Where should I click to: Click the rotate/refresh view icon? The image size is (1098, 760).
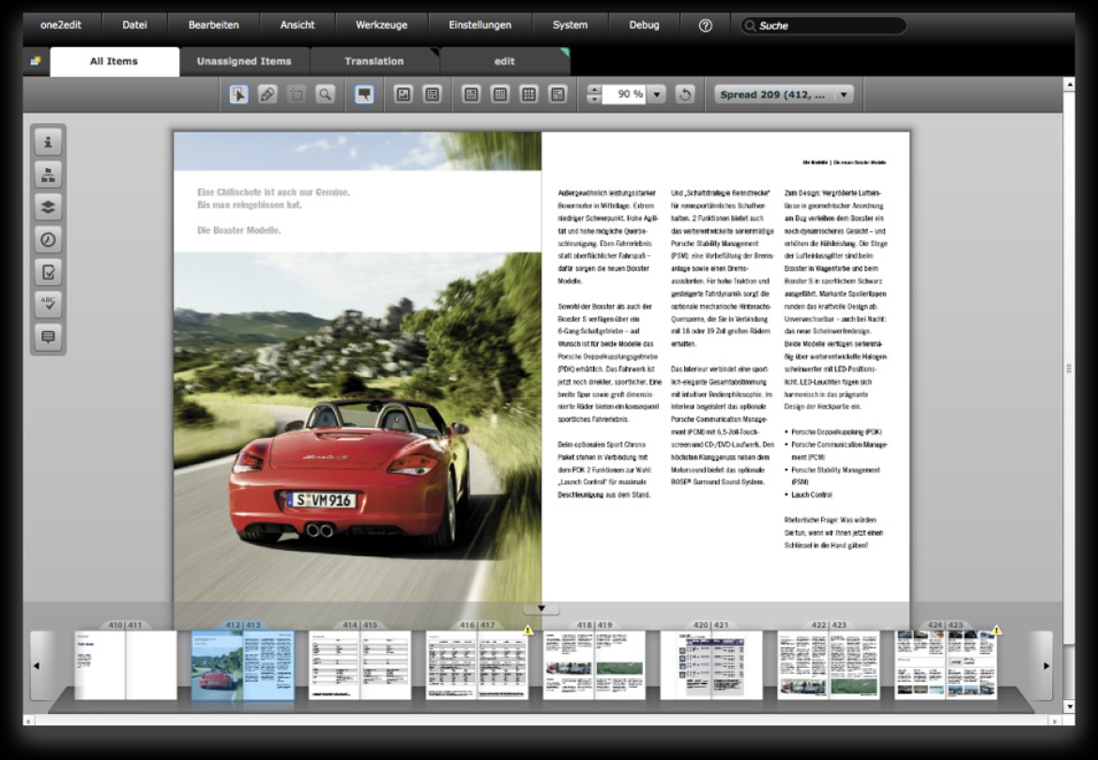(685, 95)
